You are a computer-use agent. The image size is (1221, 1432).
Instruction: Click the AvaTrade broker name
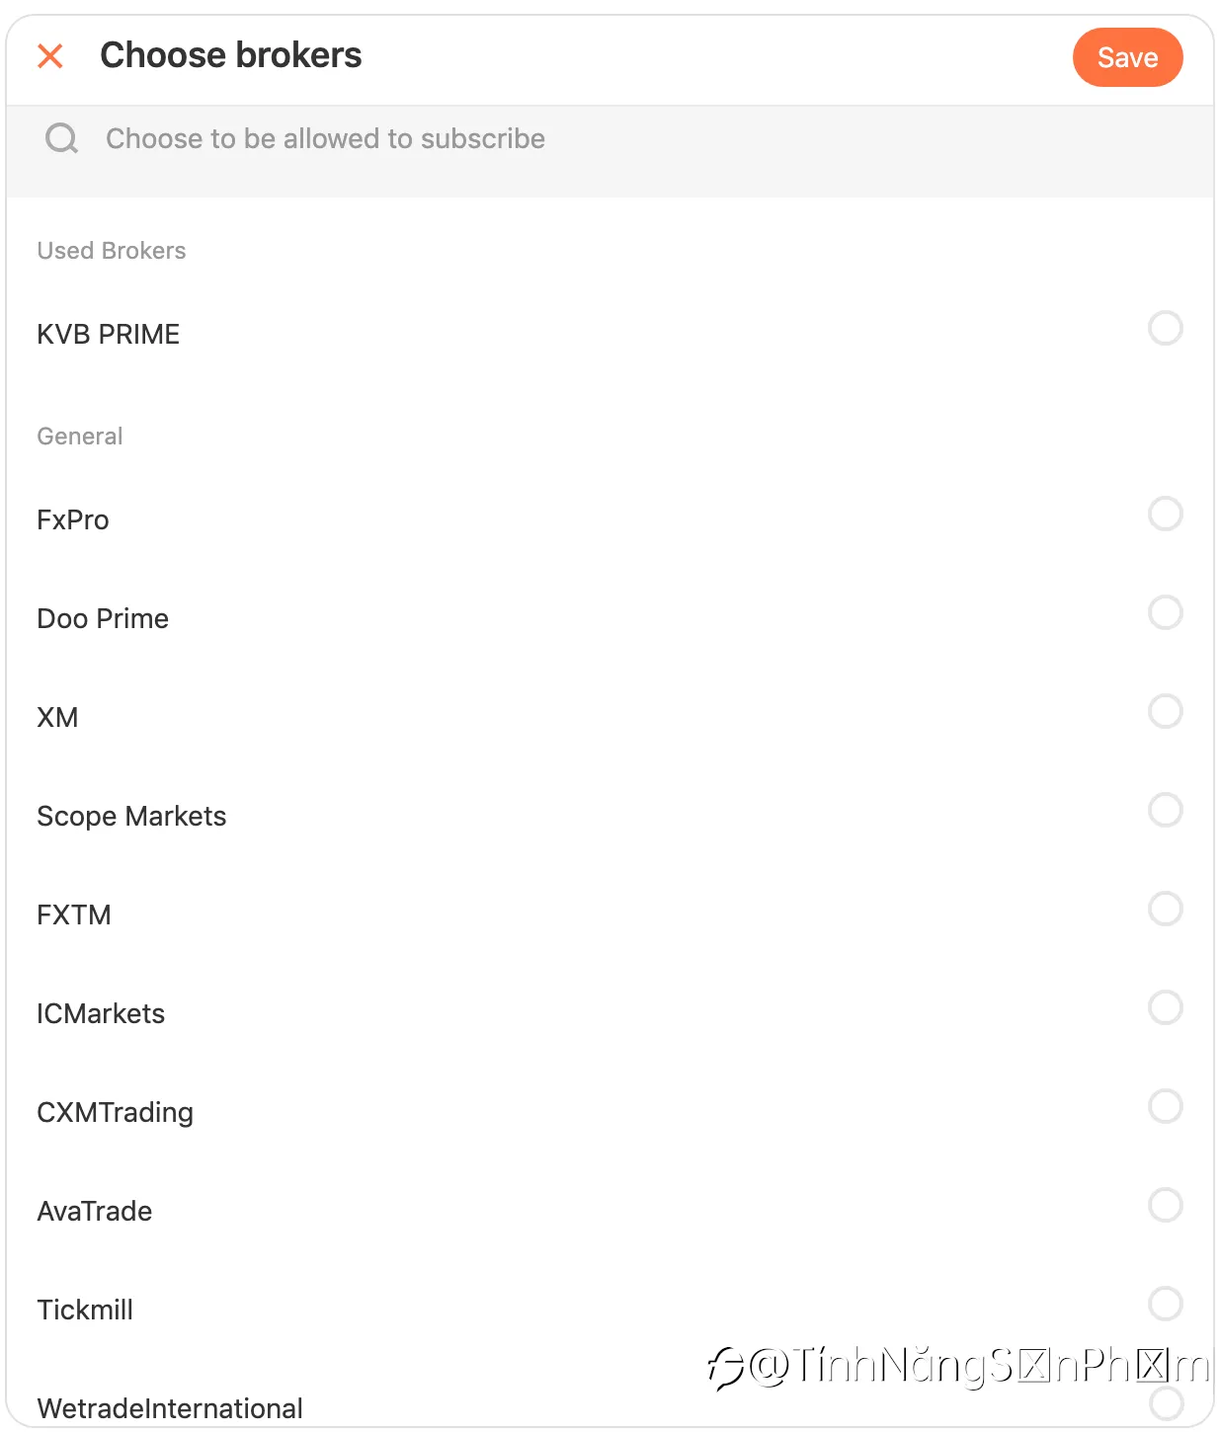point(95,1211)
